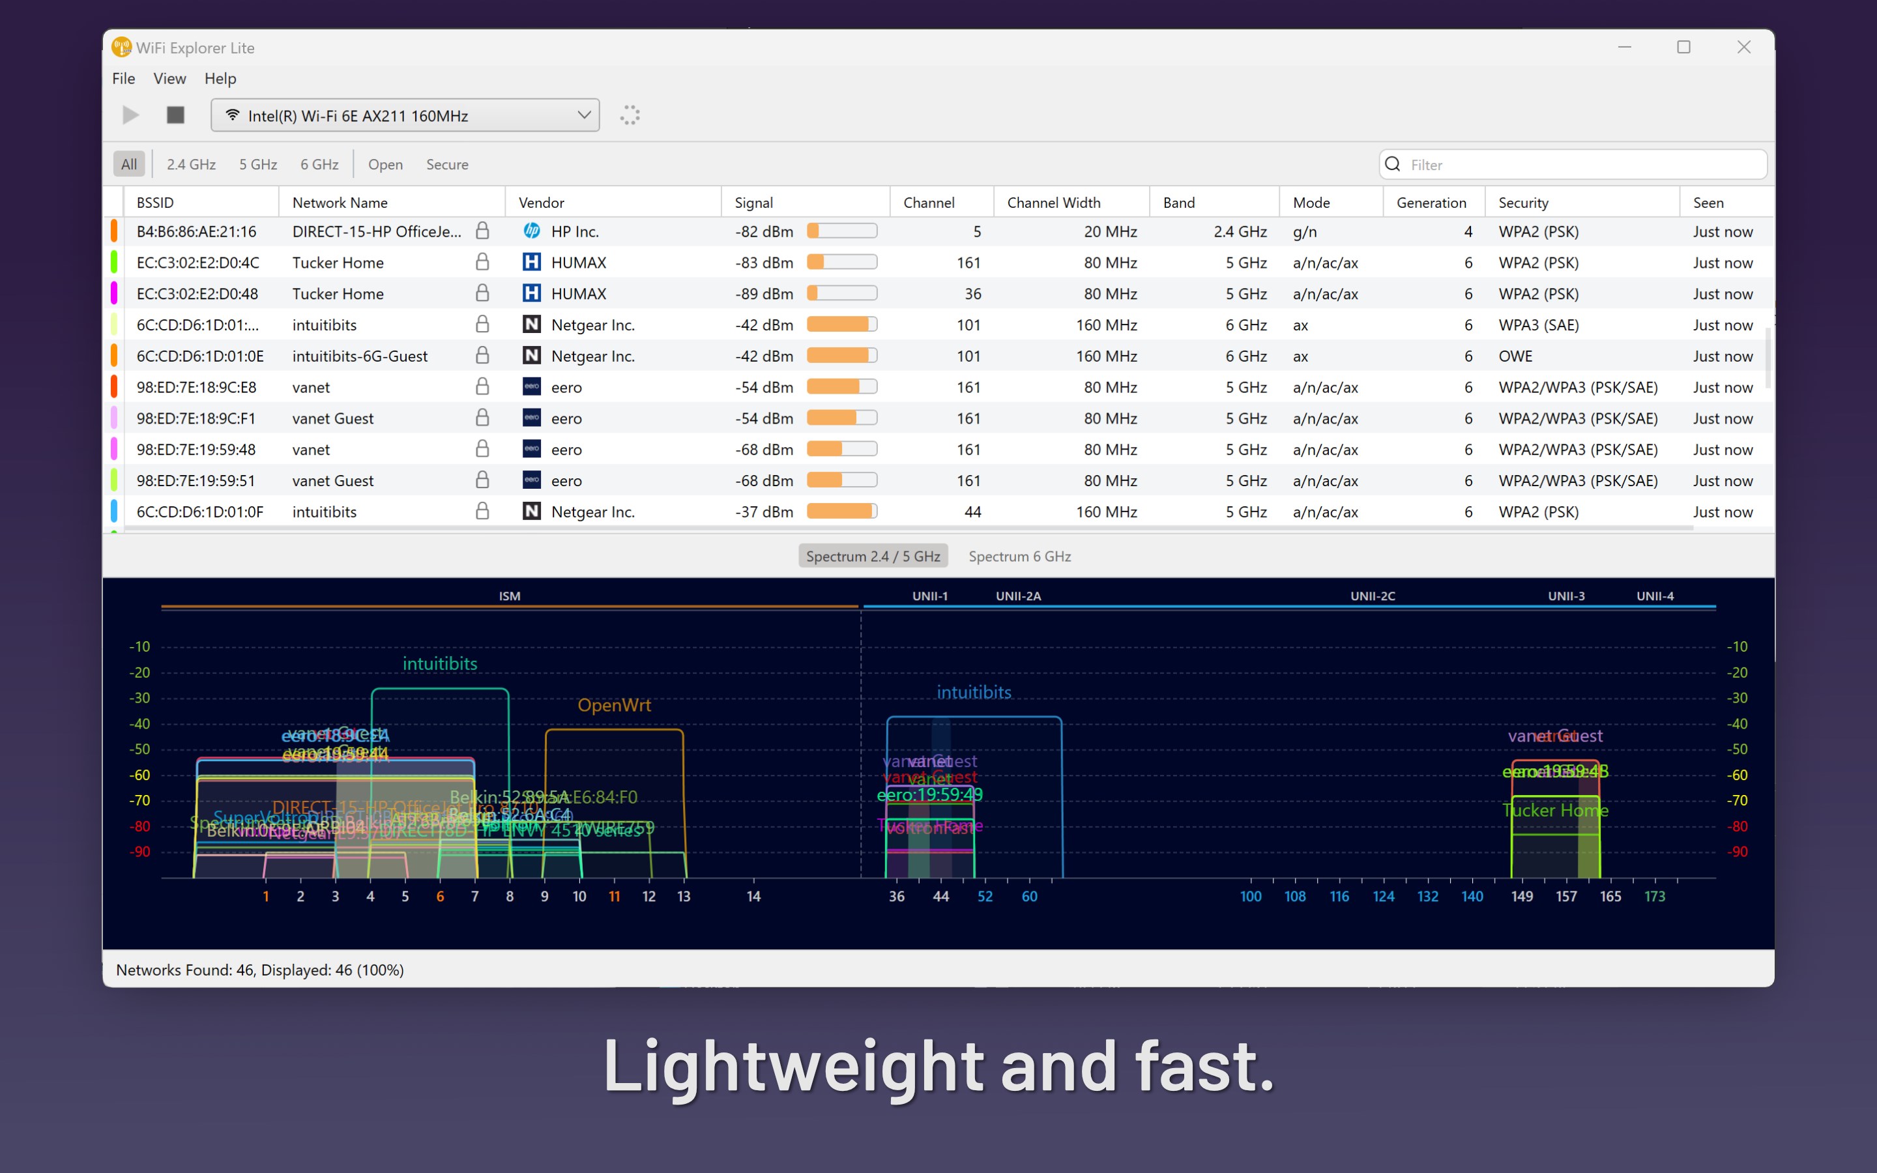
Task: Click lock icon on intuitibits-6G-Guest row
Action: pyautogui.click(x=482, y=355)
